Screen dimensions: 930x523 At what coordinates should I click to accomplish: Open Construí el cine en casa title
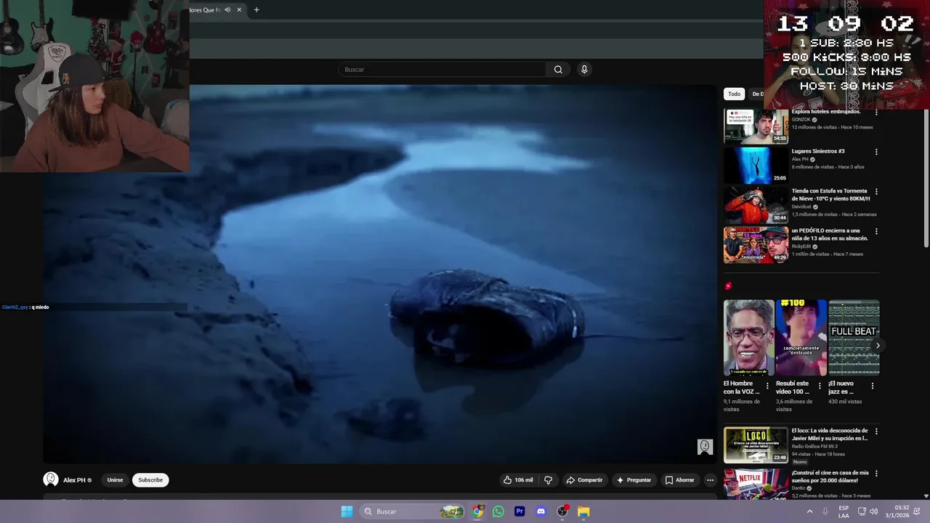pyautogui.click(x=830, y=477)
